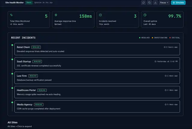Click the download export icon
Image resolution: width=192 pixels, height=129 pixels.
155,3
